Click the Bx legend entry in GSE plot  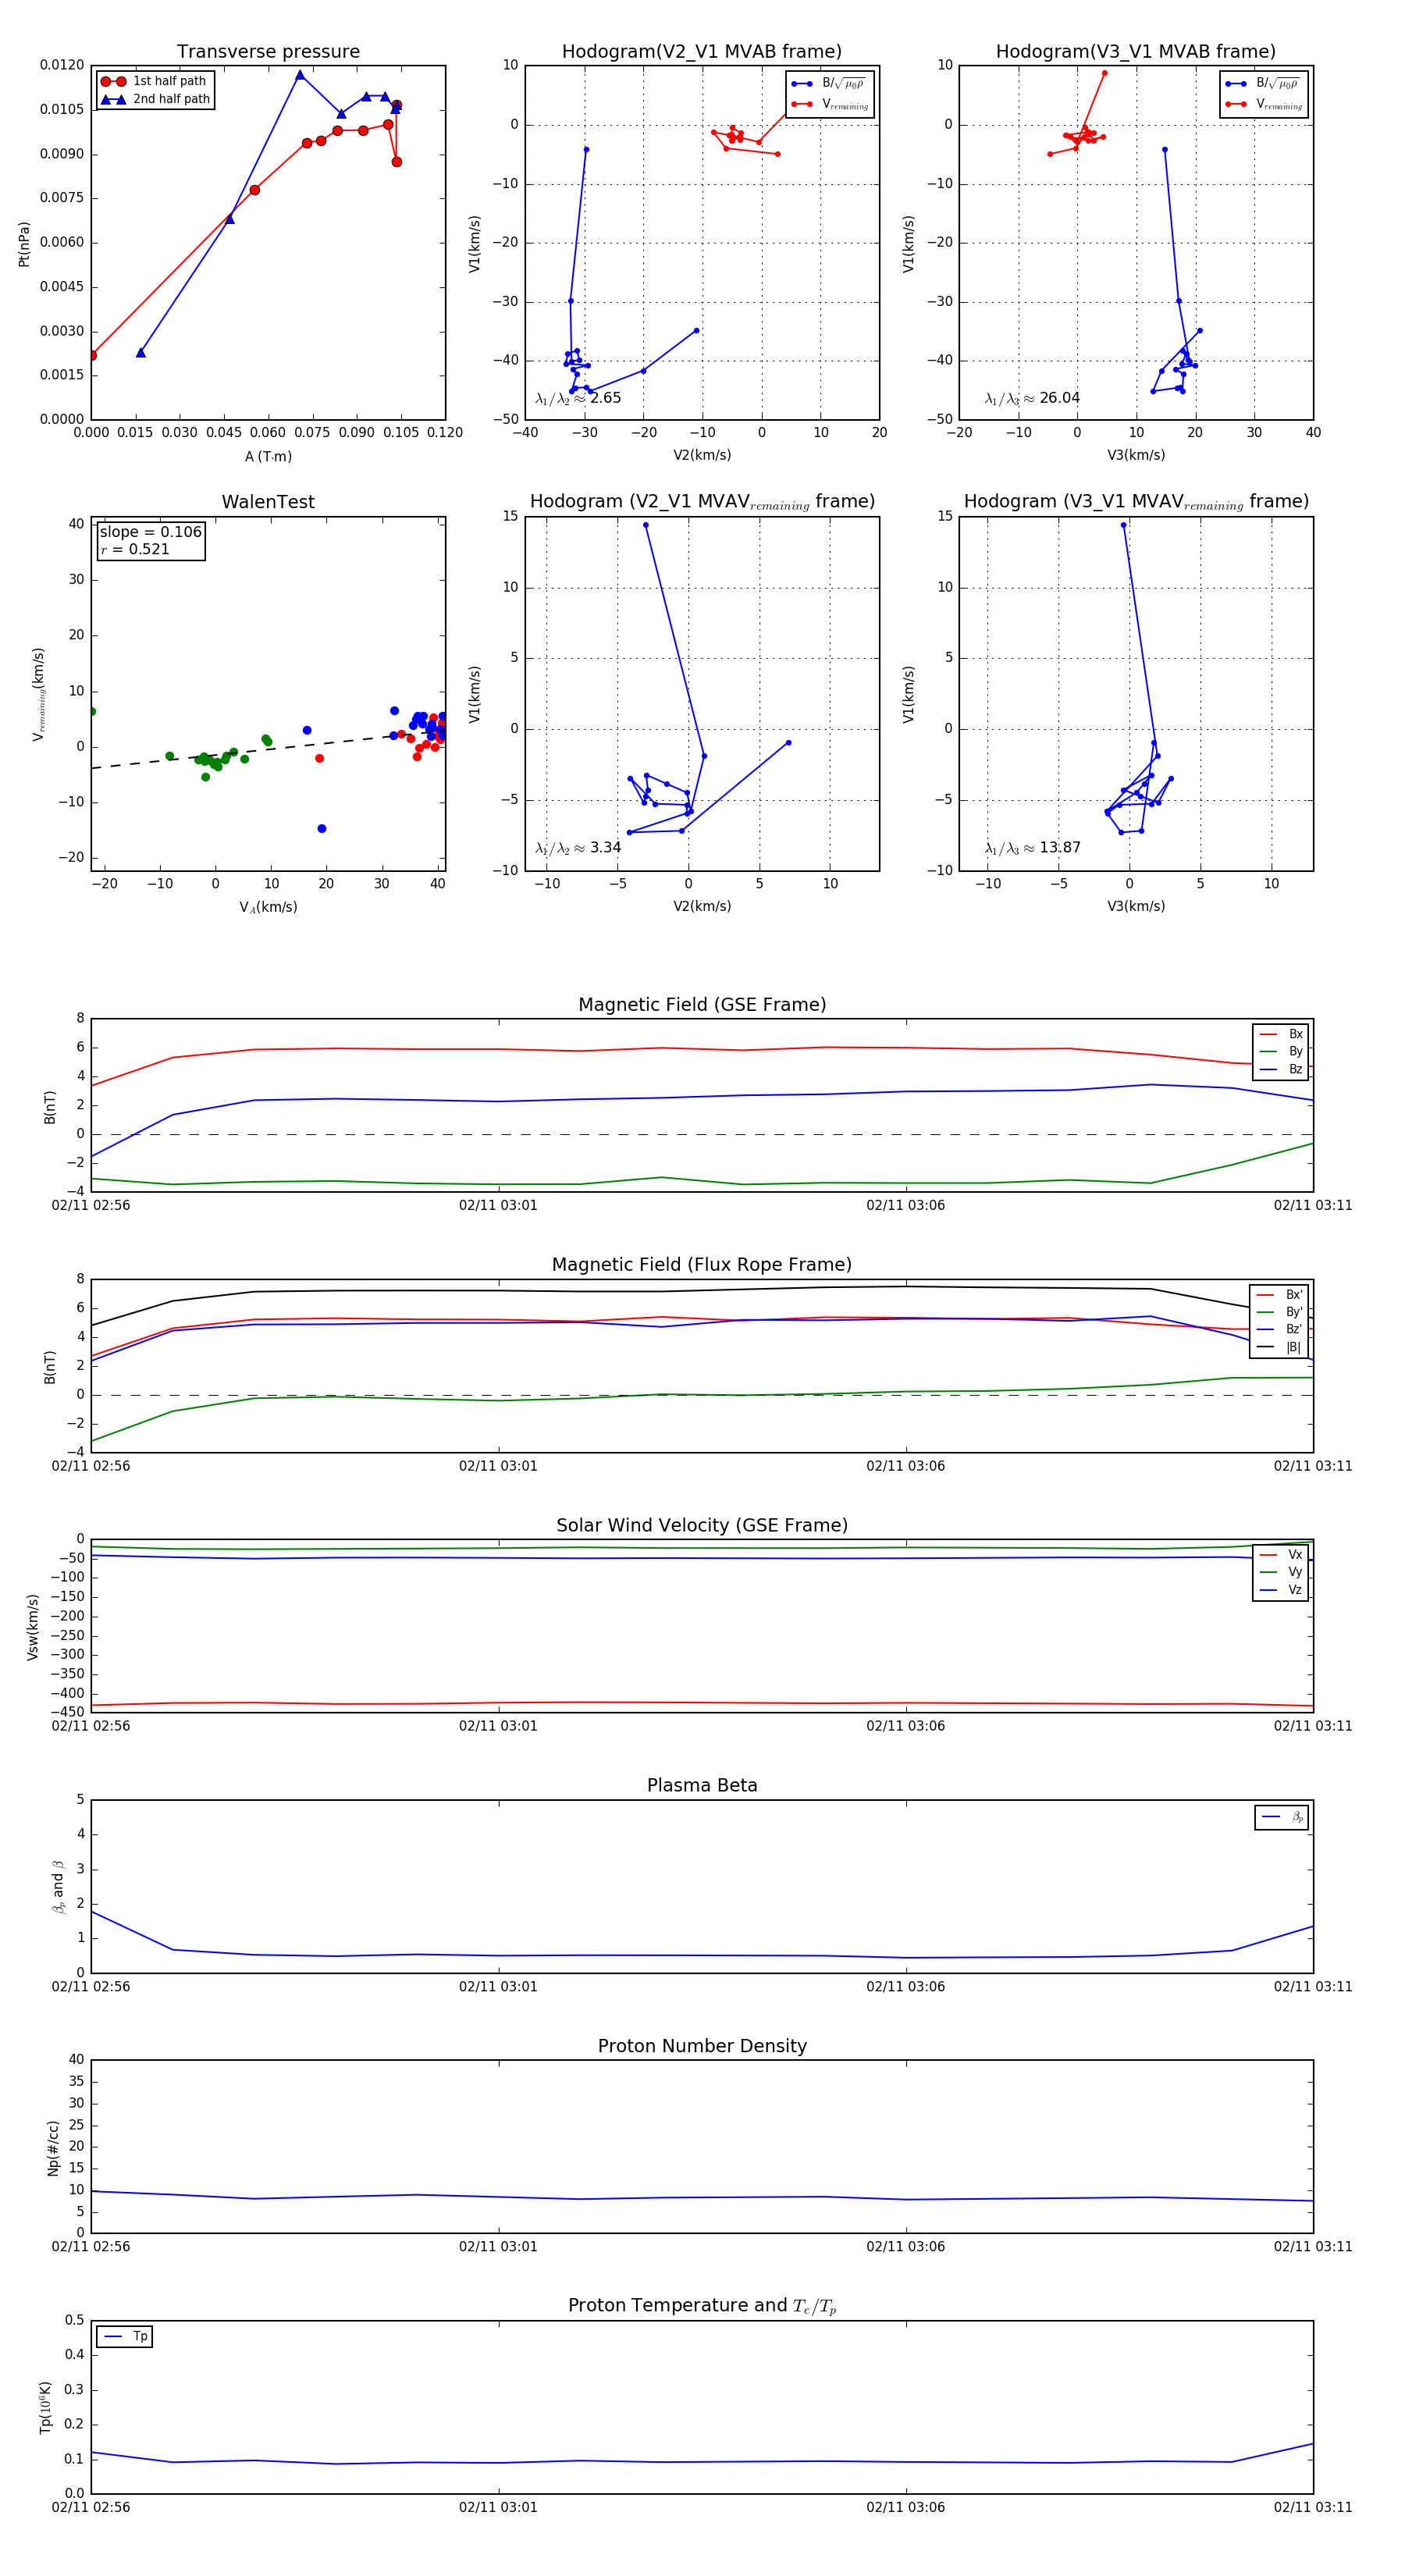coord(1281,1034)
